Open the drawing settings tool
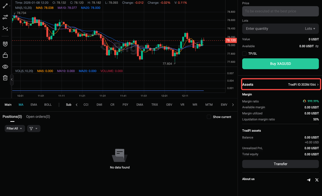 pyautogui.click(x=5, y=17)
